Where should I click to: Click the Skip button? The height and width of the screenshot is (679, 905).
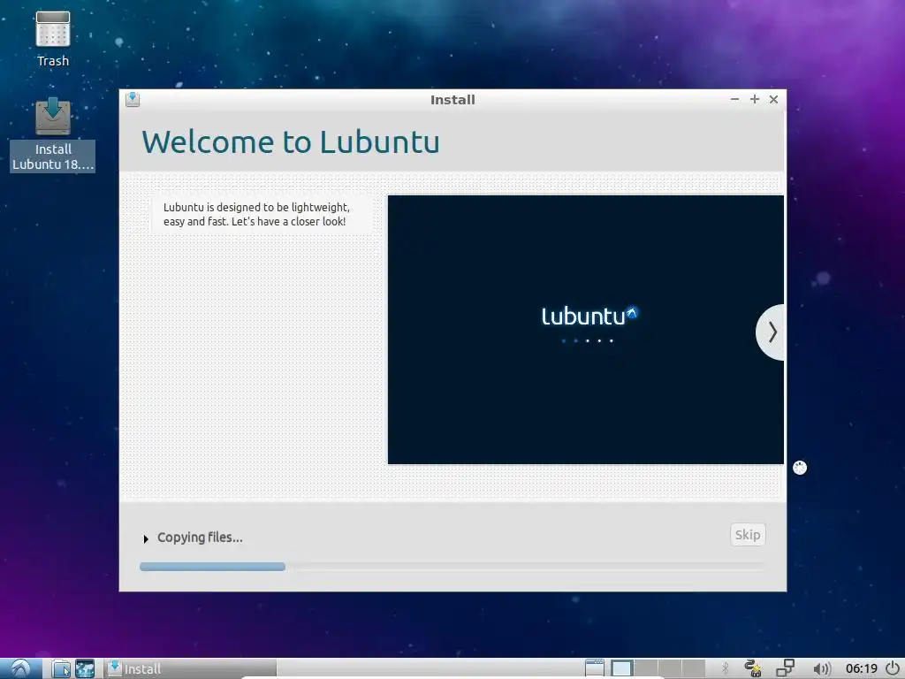pos(748,535)
